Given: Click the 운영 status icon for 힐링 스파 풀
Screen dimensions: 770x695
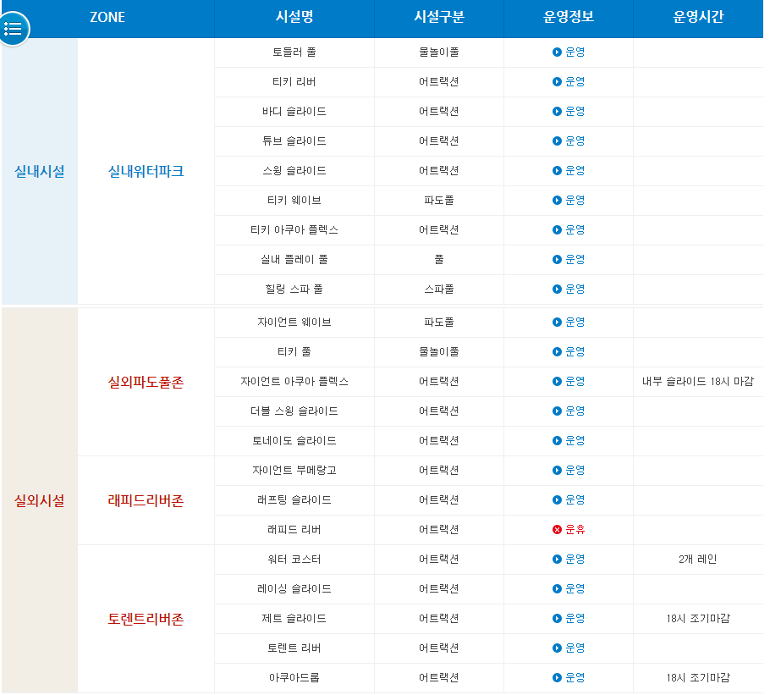Looking at the screenshot, I should (557, 289).
